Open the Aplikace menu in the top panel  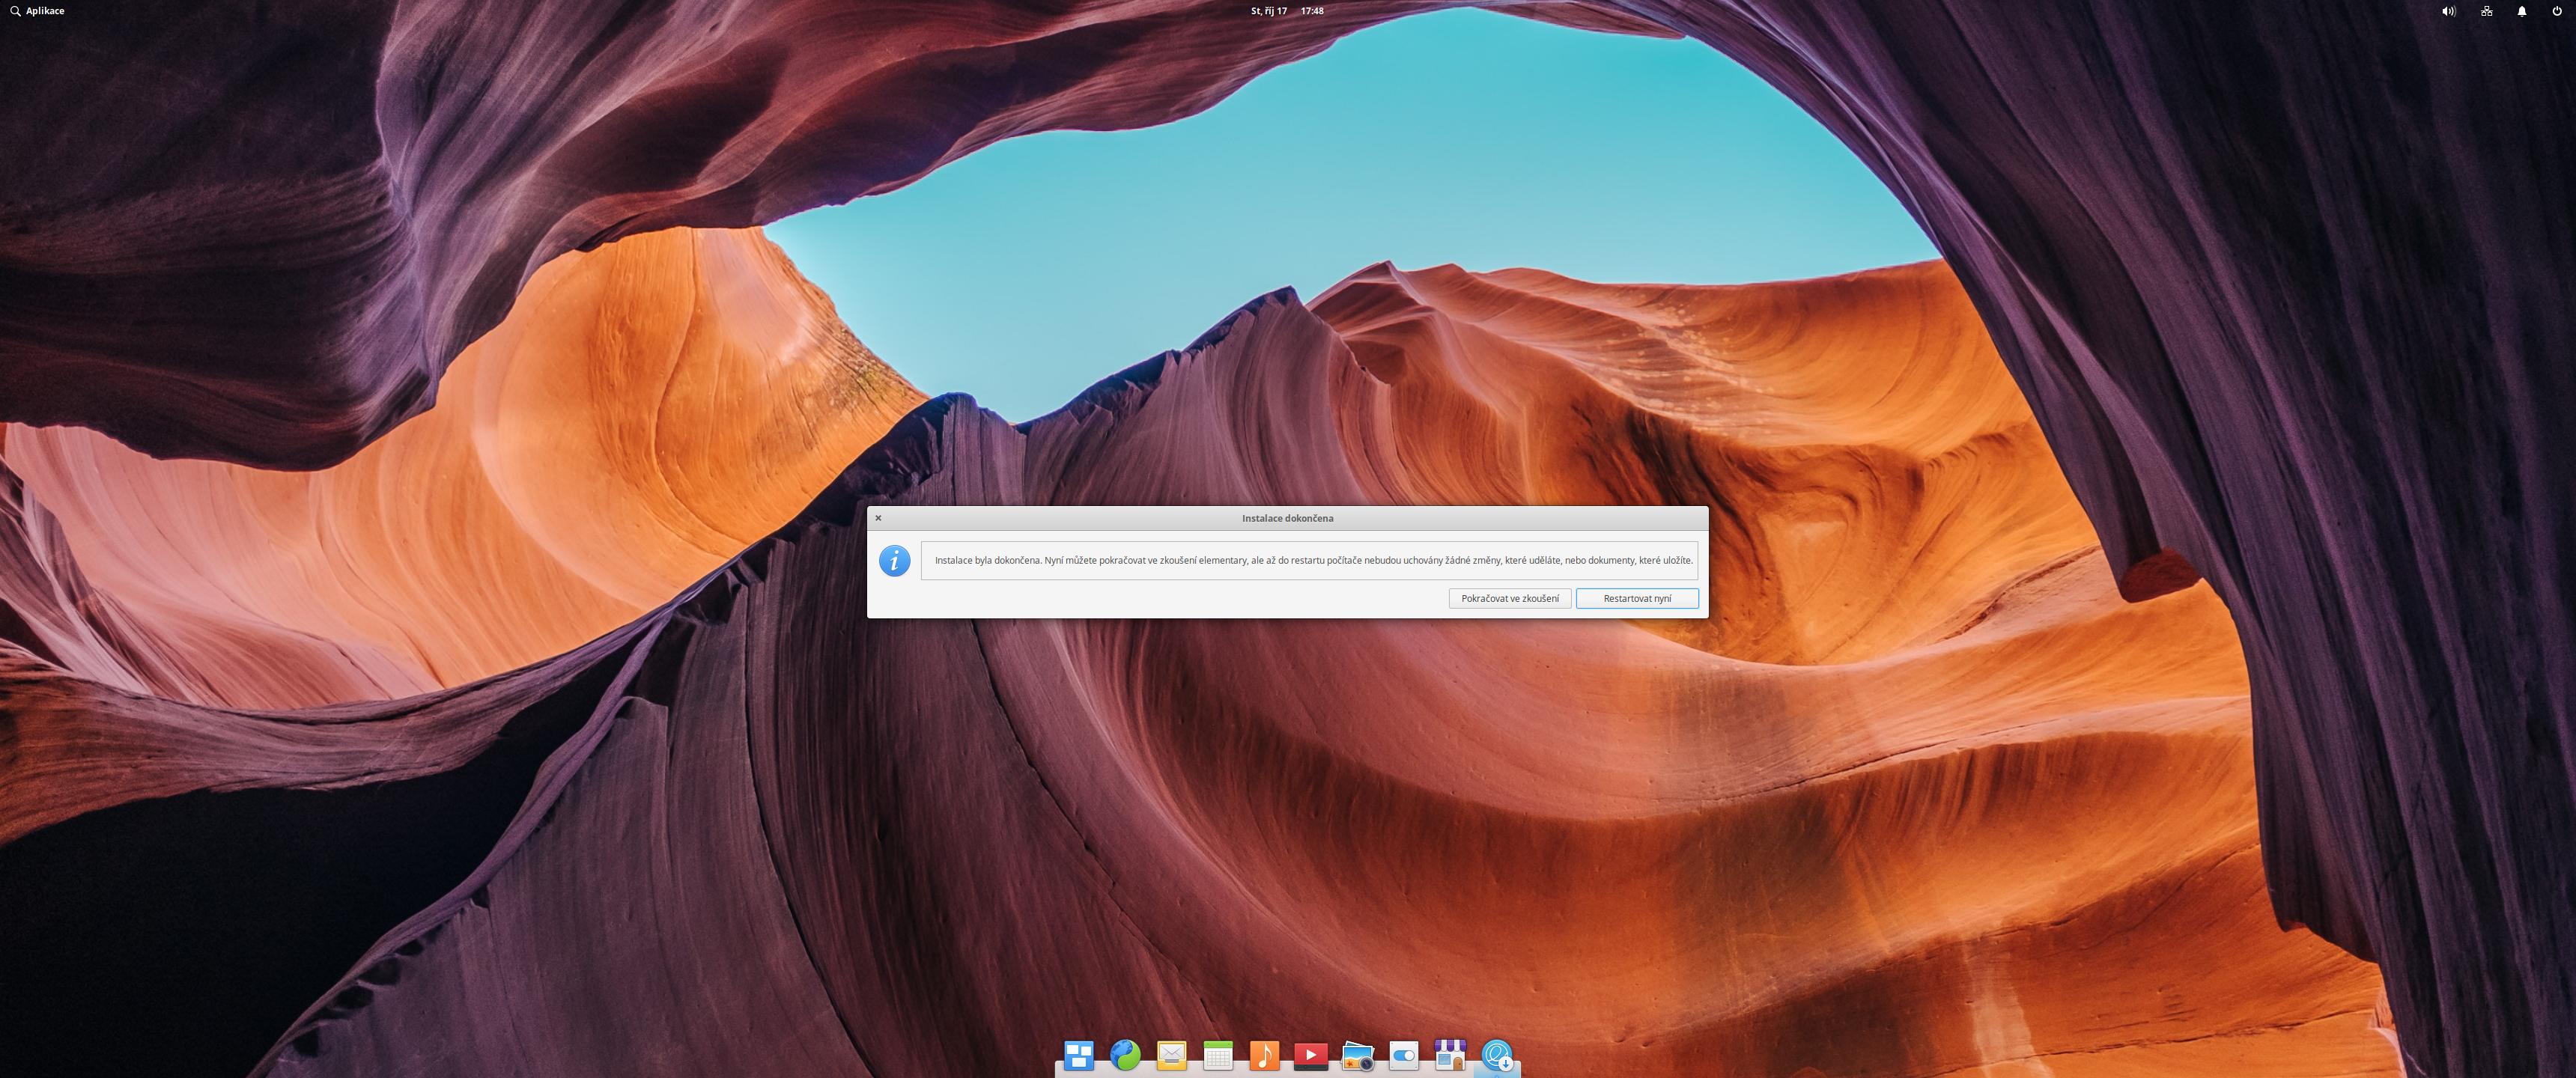pos(37,11)
